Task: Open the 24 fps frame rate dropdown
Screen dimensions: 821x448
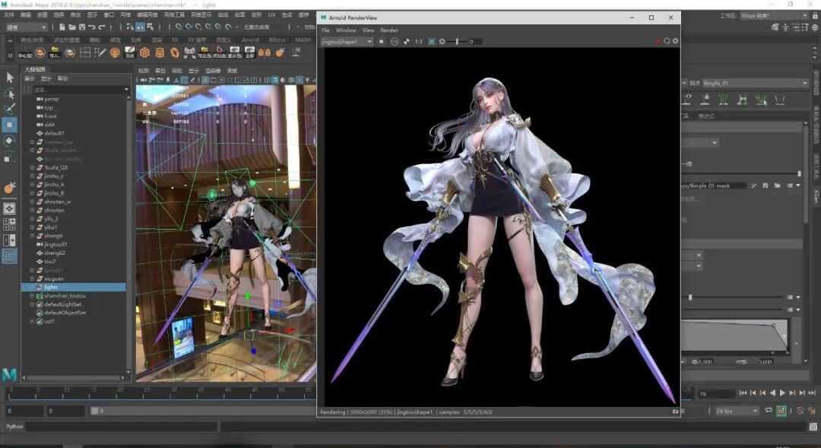Action: click(736, 411)
